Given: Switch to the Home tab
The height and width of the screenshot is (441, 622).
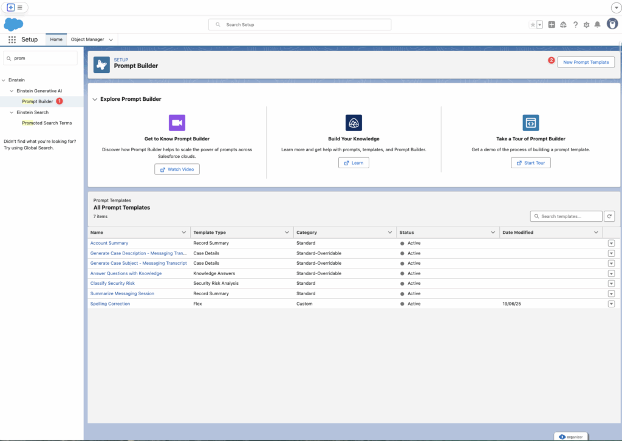Looking at the screenshot, I should coord(56,39).
